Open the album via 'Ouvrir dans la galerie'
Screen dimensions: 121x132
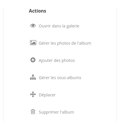click(x=59, y=26)
